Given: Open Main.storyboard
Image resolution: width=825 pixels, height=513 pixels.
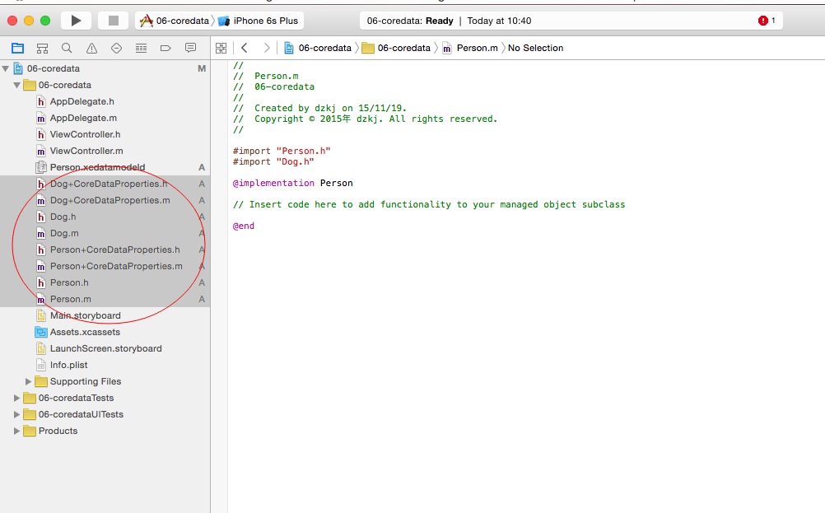Looking at the screenshot, I should pyautogui.click(x=86, y=315).
